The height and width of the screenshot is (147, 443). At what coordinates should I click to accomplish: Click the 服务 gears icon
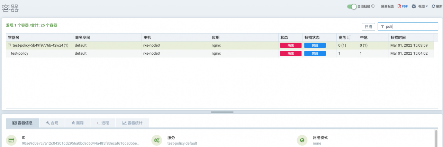tap(157, 140)
